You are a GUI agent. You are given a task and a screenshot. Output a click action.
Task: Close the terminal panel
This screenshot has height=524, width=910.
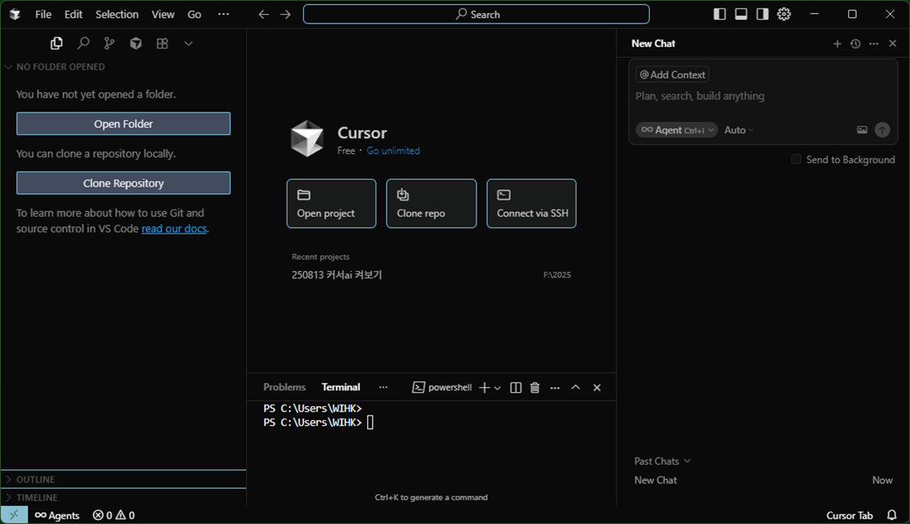[x=597, y=387]
